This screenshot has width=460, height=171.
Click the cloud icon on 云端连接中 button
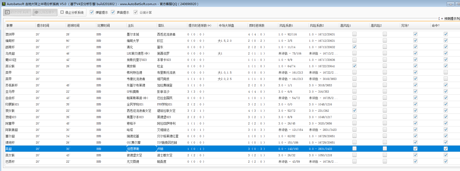(36, 12)
